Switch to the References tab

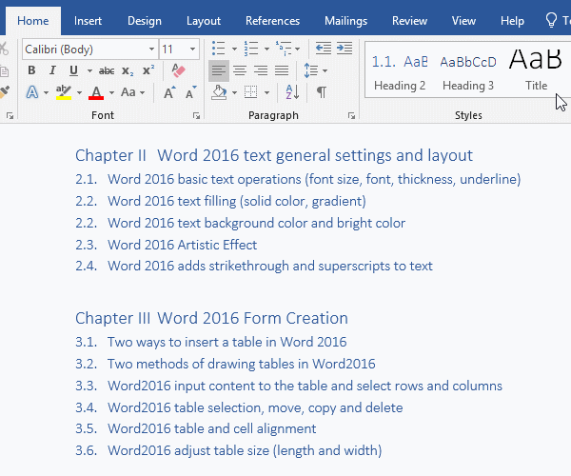[273, 21]
